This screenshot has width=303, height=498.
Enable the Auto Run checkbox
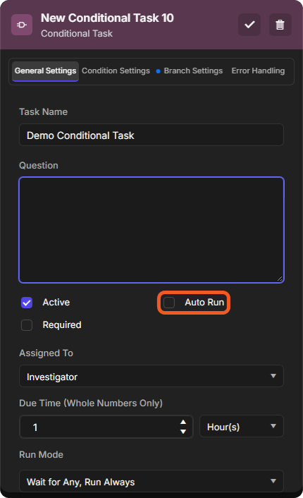tap(169, 303)
